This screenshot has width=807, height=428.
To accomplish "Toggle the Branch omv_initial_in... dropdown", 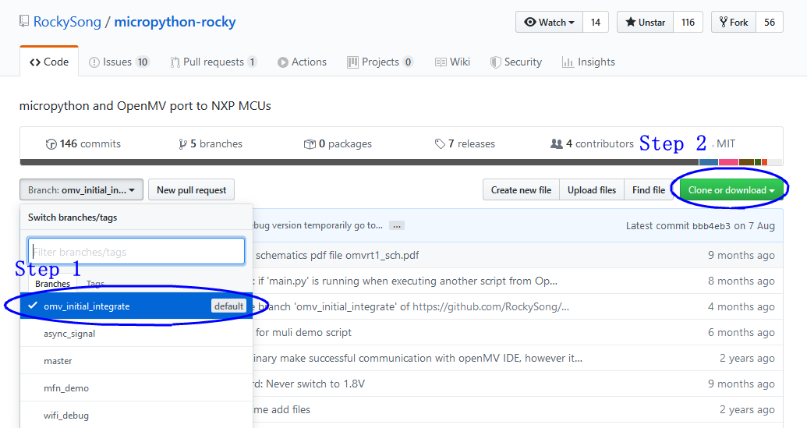I will (x=81, y=189).
